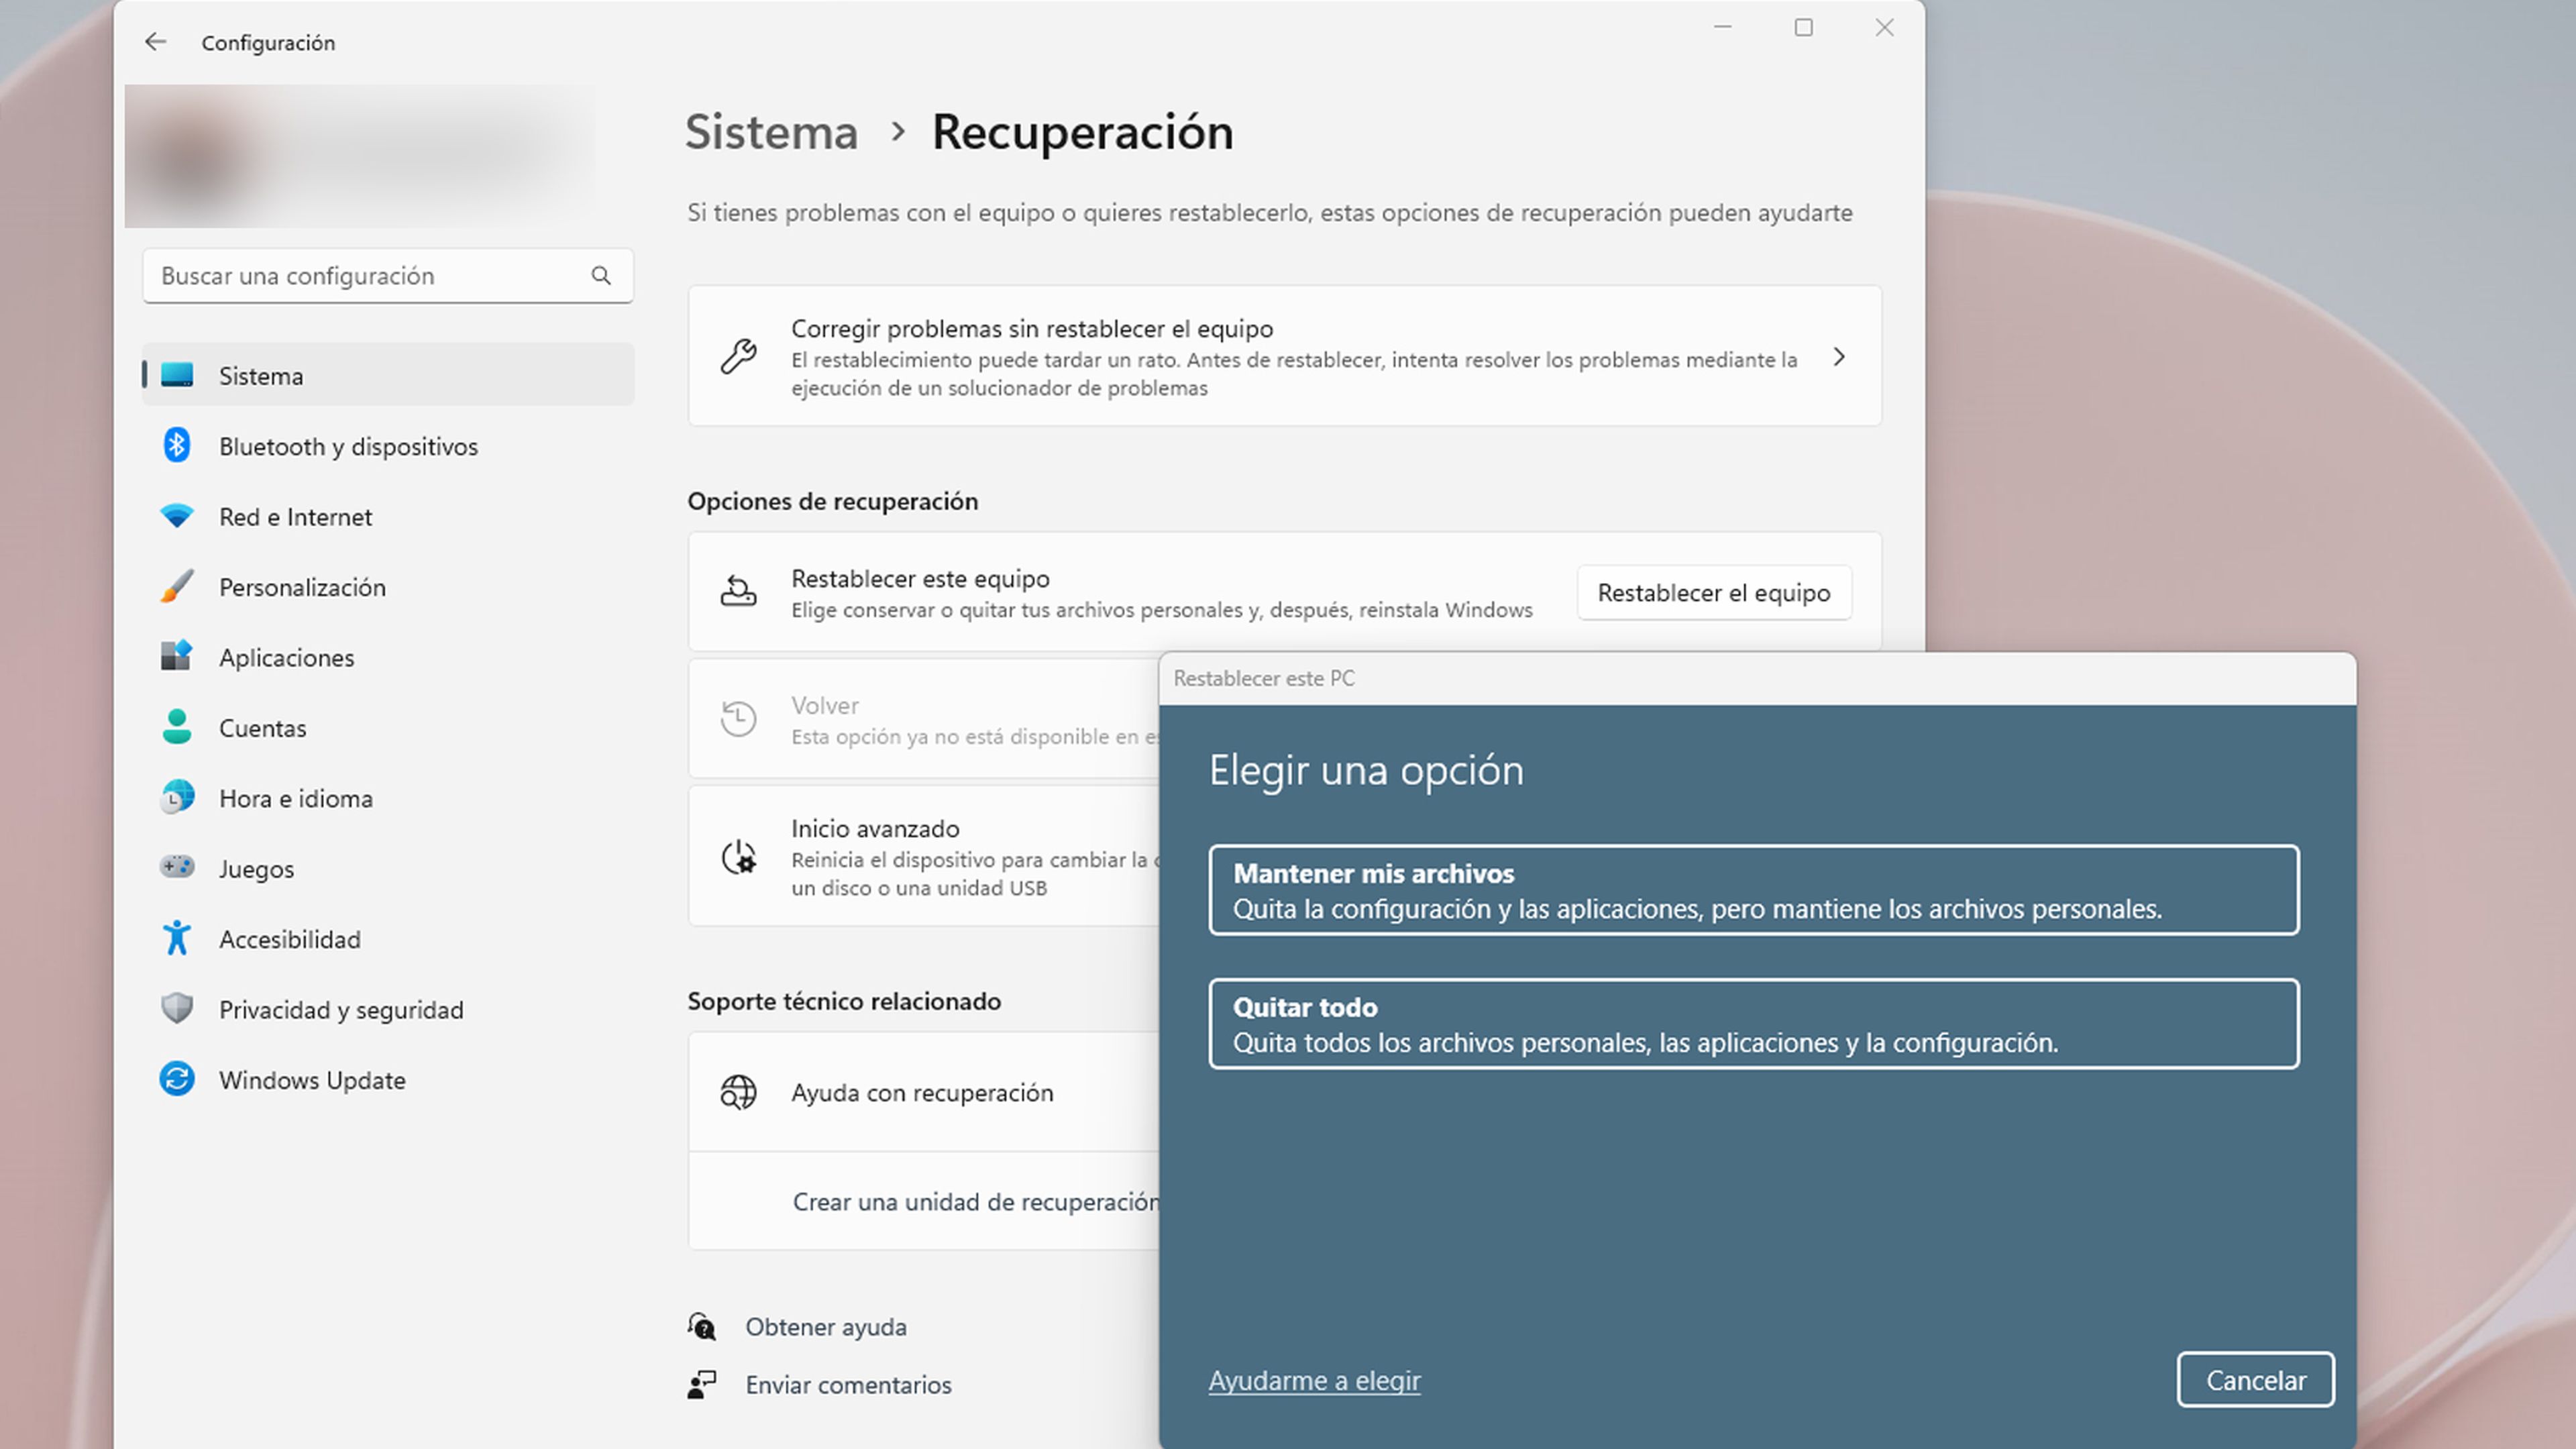Image resolution: width=2576 pixels, height=1449 pixels.
Task: Click the Aplicaciones icon
Action: point(177,656)
